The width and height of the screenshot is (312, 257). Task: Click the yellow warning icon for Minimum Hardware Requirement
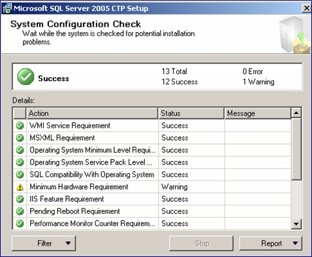pos(20,187)
